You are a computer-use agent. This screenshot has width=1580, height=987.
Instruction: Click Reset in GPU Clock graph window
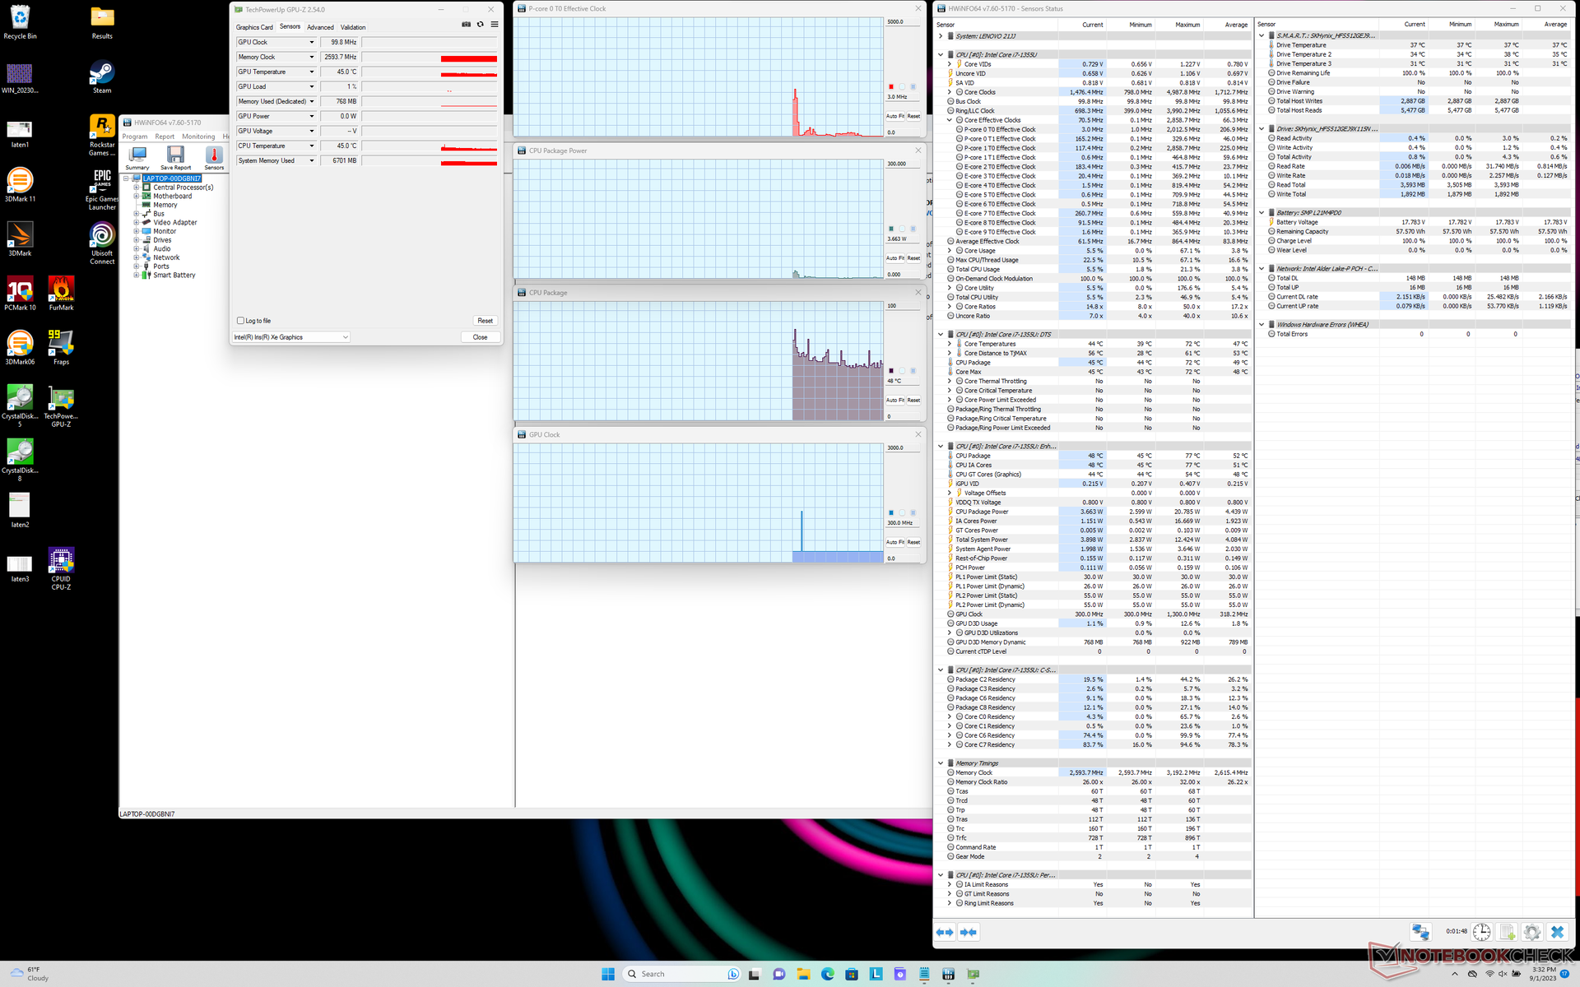[x=913, y=542]
